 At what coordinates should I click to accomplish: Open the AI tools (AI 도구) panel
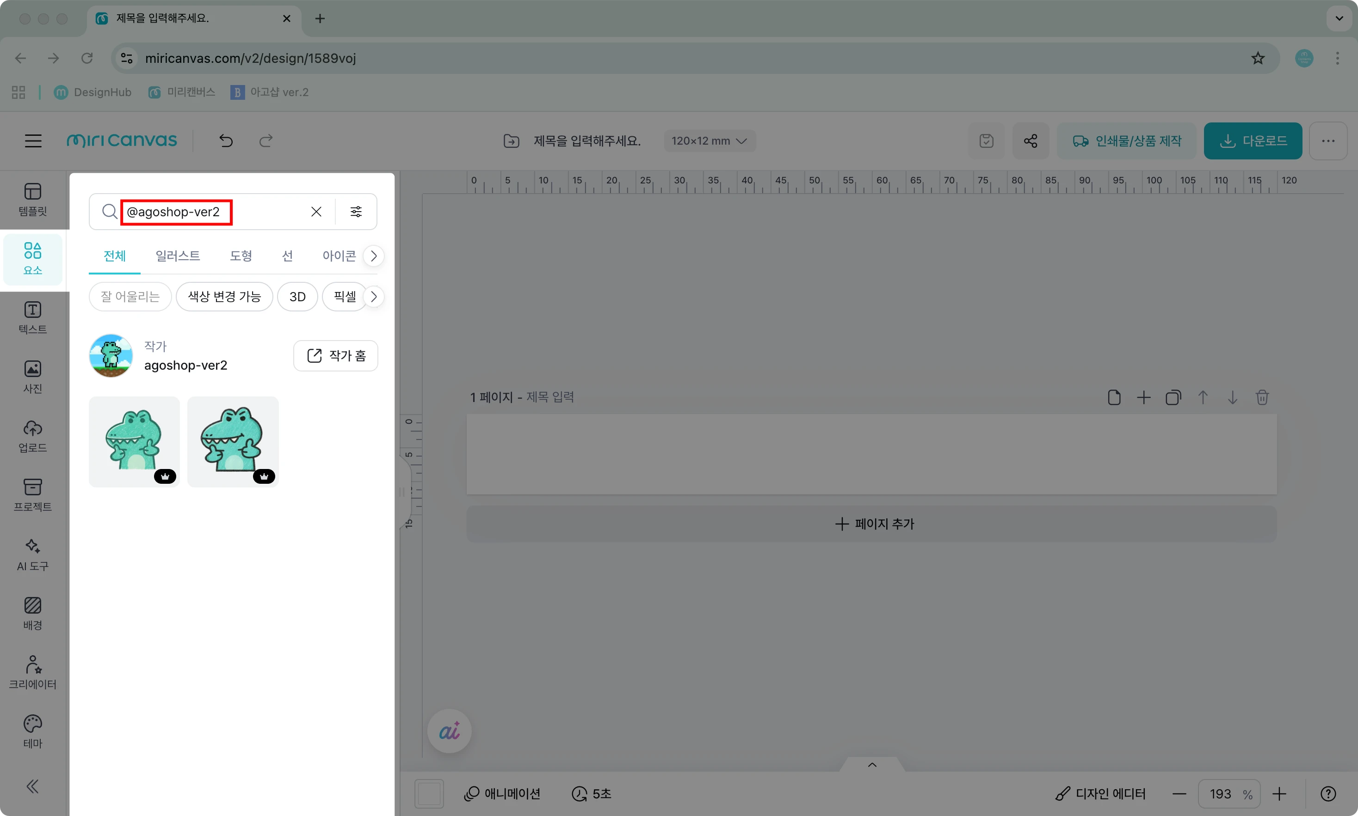pos(32,554)
